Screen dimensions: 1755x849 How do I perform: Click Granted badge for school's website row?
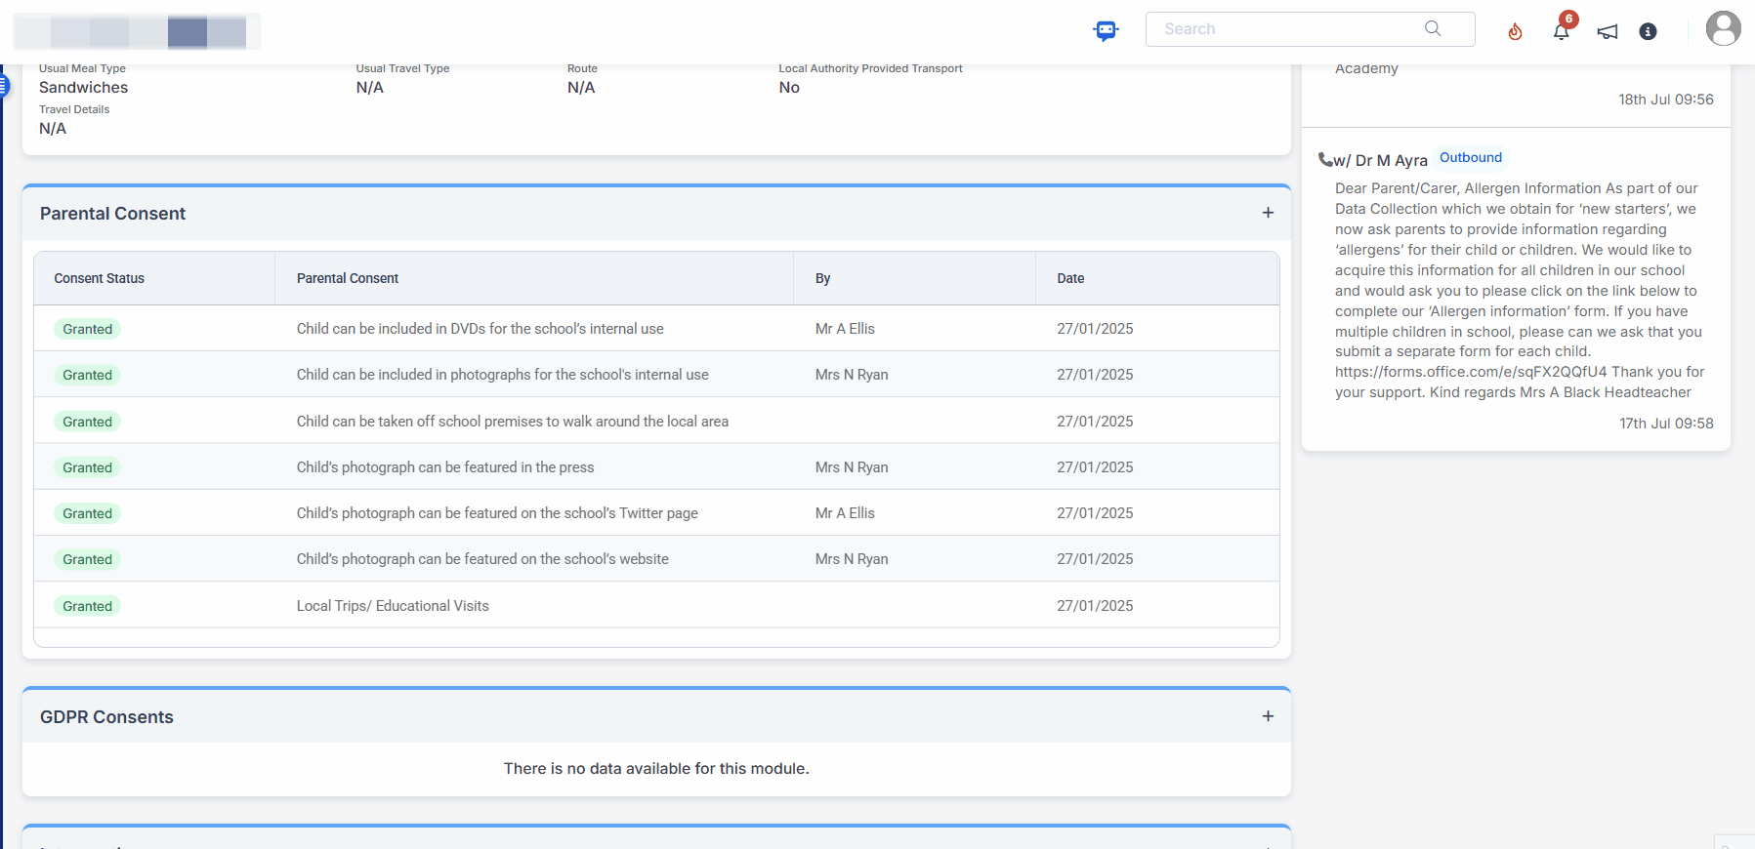pyautogui.click(x=88, y=559)
